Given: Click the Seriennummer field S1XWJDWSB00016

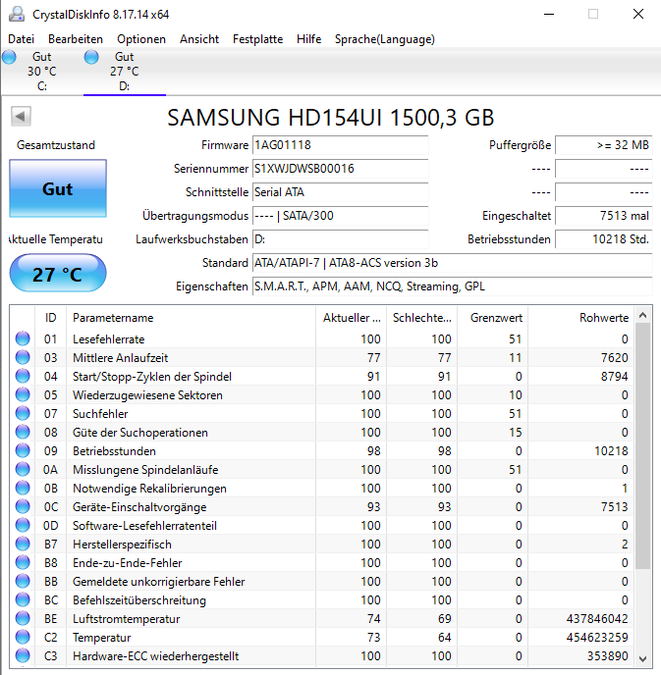Looking at the screenshot, I should [340, 169].
